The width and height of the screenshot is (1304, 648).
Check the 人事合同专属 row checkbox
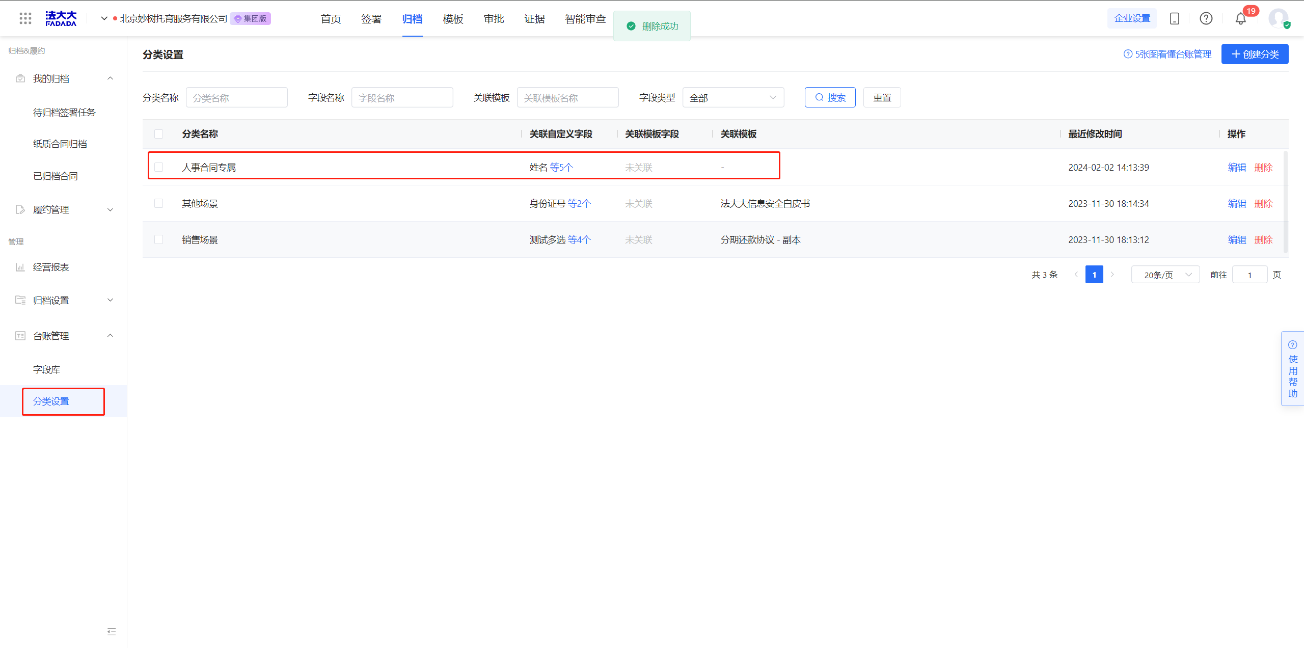coord(159,167)
